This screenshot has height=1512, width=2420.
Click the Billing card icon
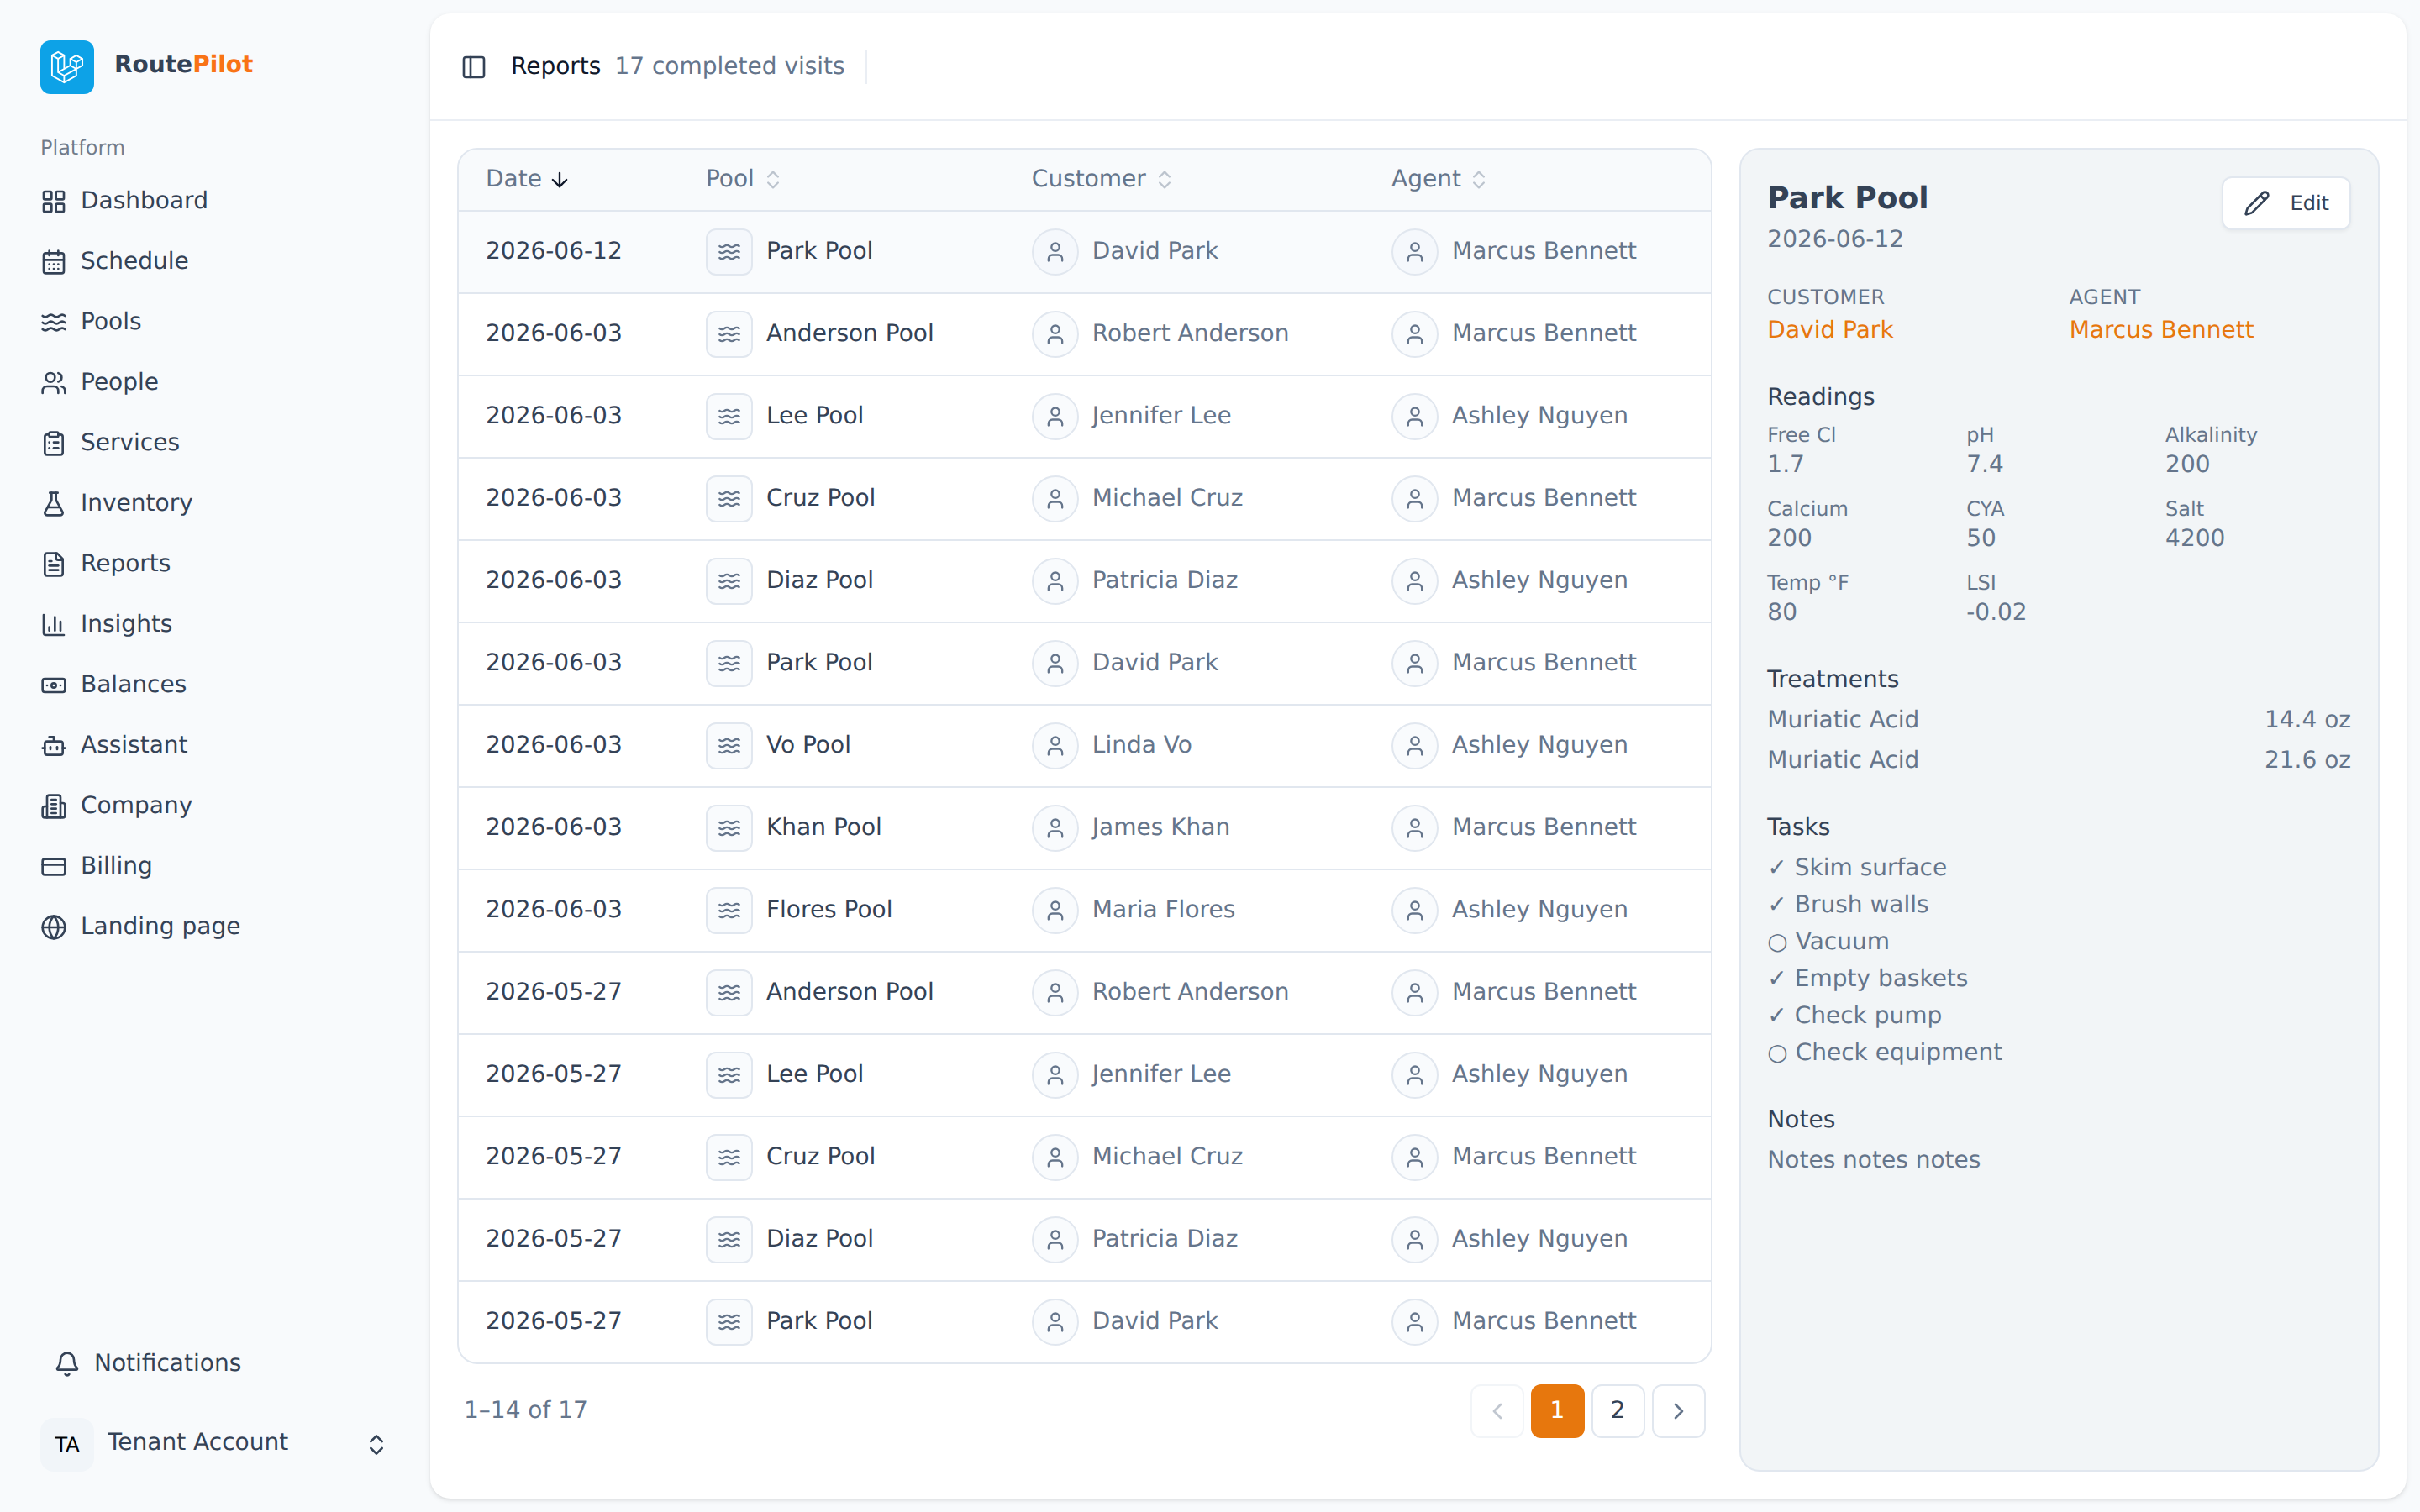click(54, 866)
